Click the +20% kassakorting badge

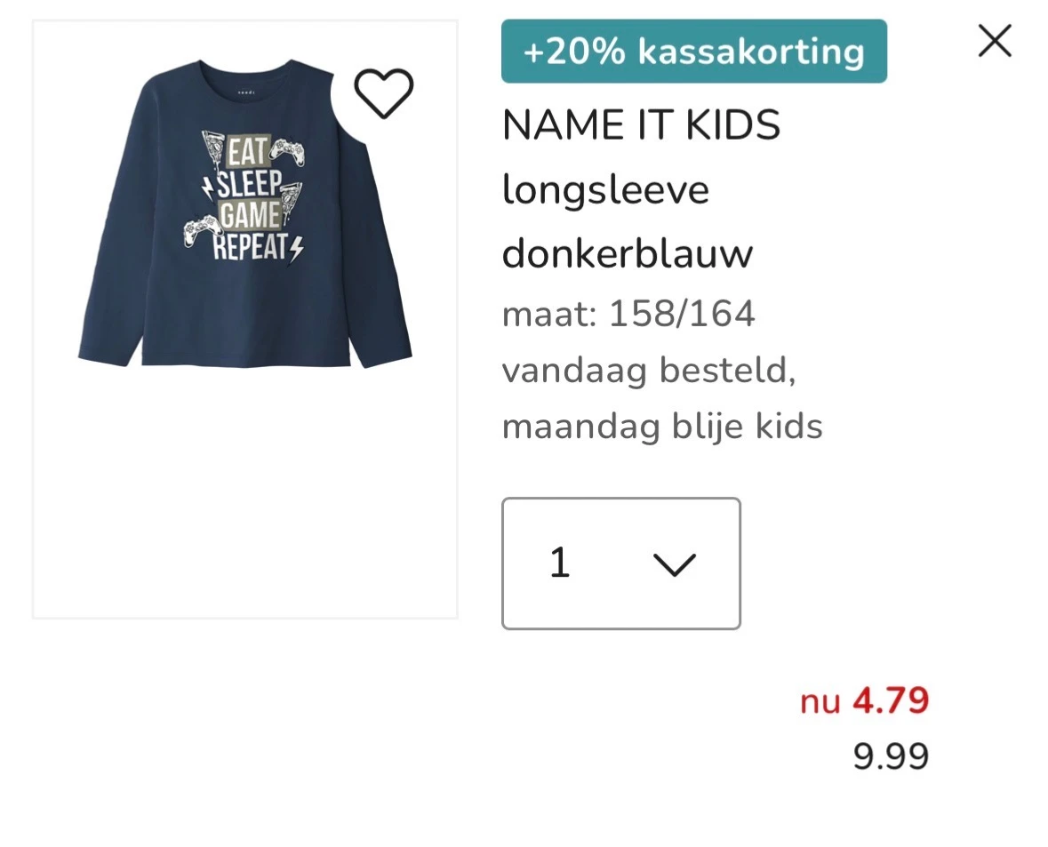(693, 52)
